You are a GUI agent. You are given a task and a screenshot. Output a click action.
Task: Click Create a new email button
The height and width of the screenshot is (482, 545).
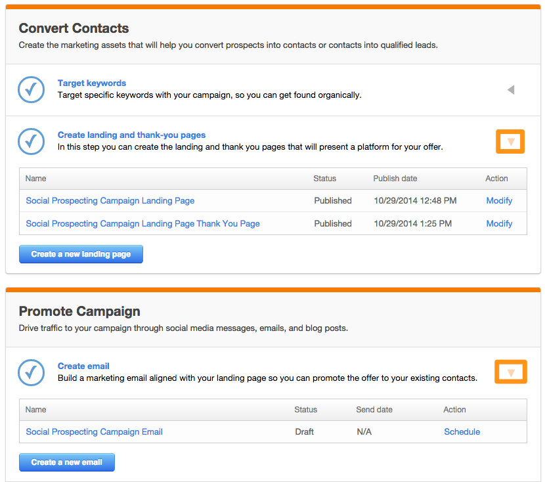click(x=66, y=462)
